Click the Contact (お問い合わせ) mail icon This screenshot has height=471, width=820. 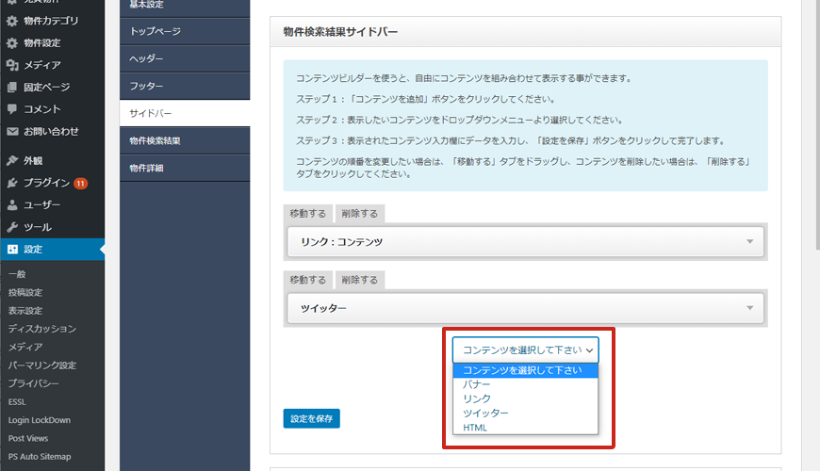click(x=12, y=132)
